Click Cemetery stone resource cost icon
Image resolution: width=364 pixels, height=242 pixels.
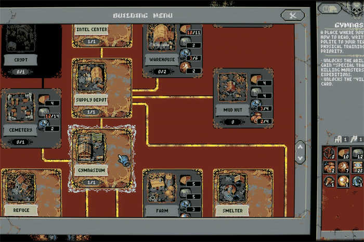pos(44,112)
